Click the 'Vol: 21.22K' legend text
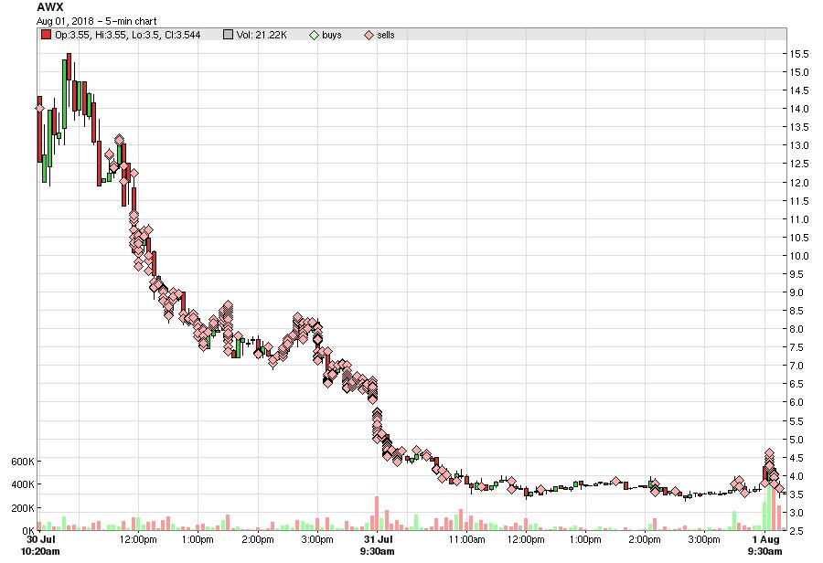Image resolution: width=823 pixels, height=563 pixels. 262,35
